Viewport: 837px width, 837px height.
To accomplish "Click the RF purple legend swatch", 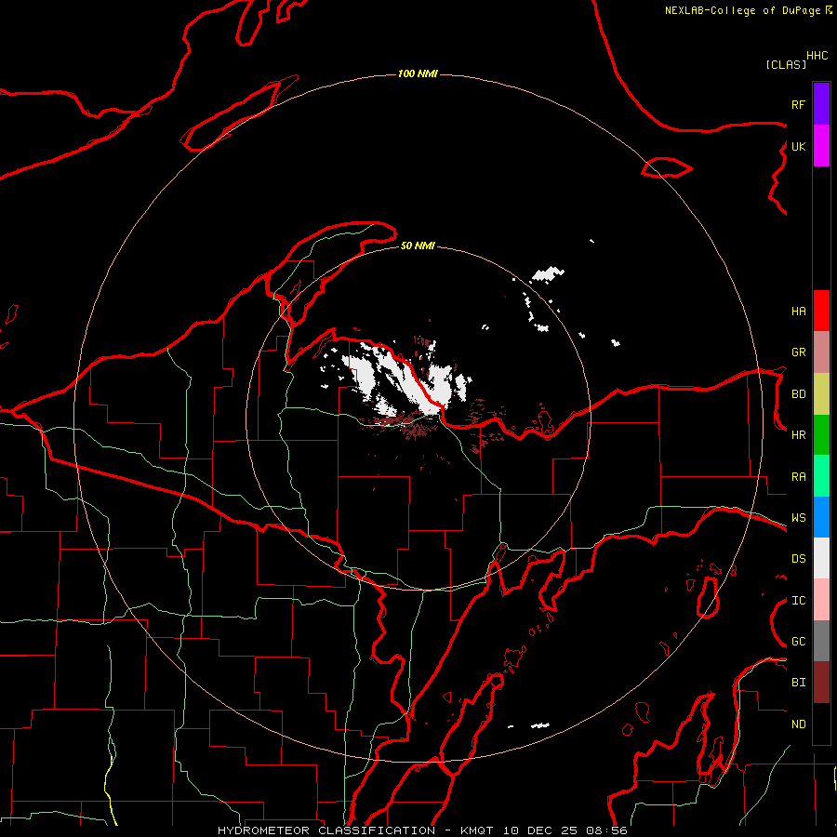I will [821, 103].
